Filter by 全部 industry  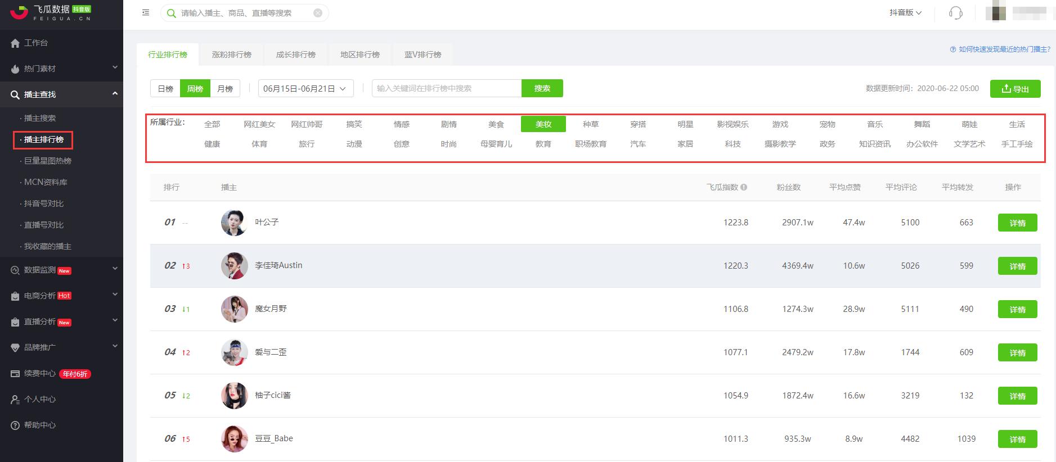212,124
